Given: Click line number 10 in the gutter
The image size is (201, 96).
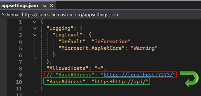Looking at the screenshot, I should point(19,82).
